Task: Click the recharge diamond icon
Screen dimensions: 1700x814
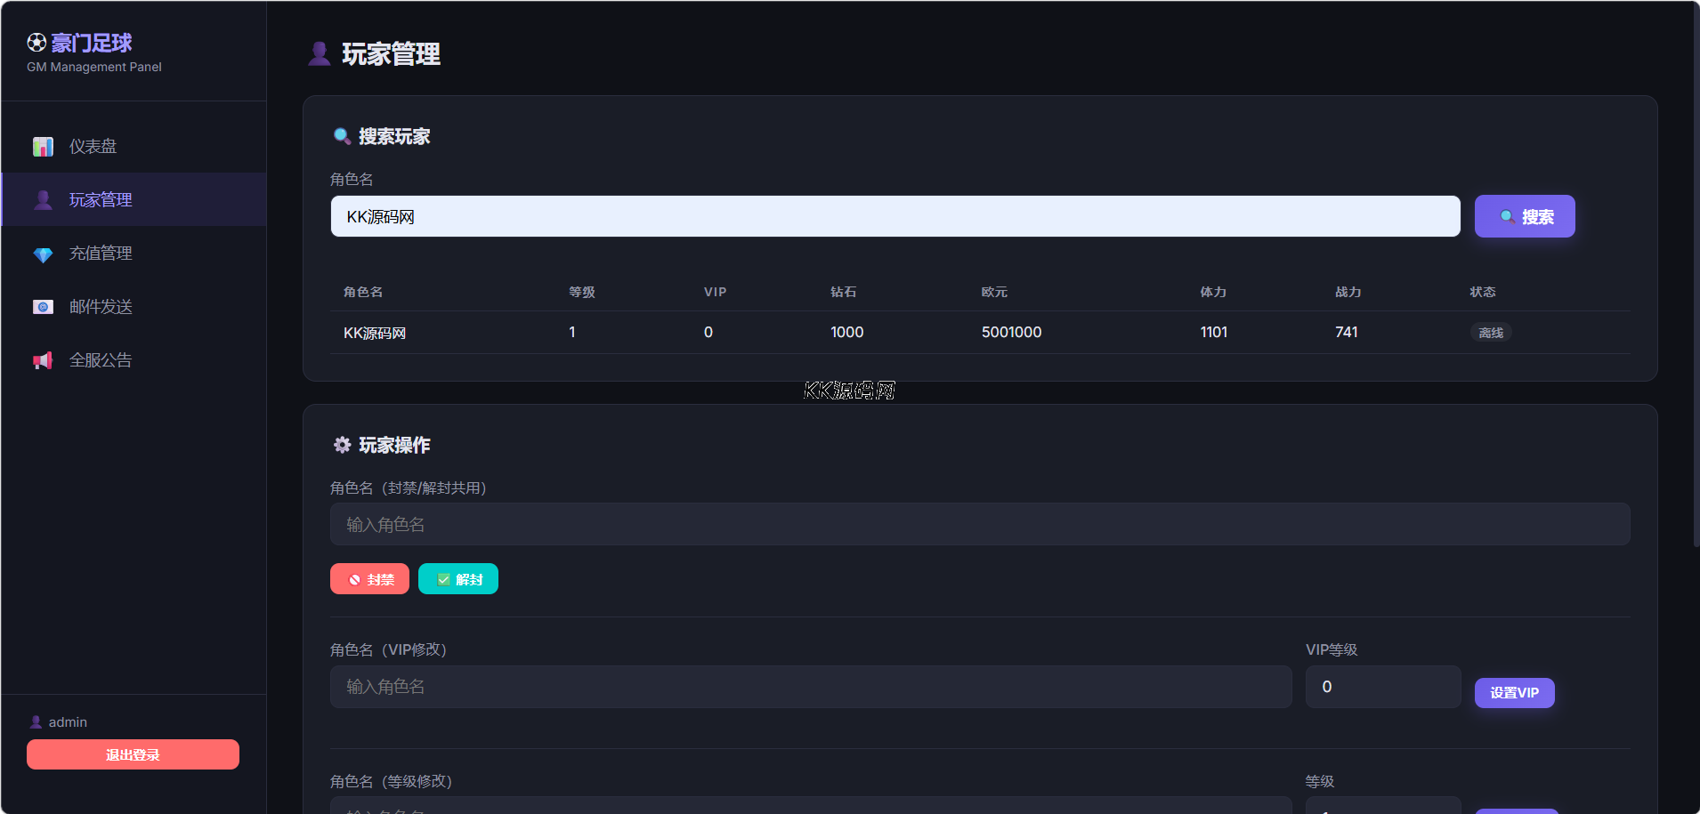Action: pyautogui.click(x=43, y=254)
